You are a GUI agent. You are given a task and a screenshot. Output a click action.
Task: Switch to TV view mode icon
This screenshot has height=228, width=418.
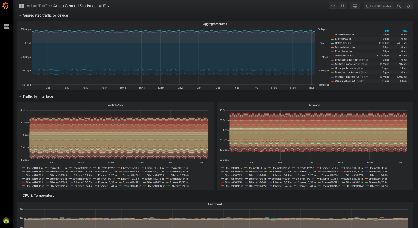click(x=355, y=6)
